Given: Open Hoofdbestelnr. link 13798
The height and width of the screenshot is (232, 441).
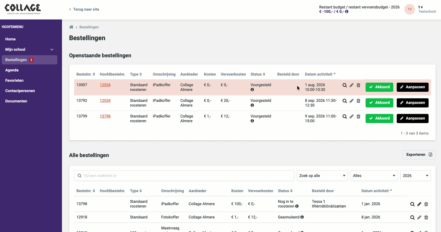Looking at the screenshot, I should point(105,116).
